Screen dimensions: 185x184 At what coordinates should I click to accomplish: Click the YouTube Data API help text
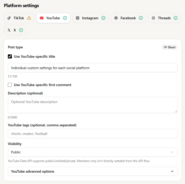79,161
